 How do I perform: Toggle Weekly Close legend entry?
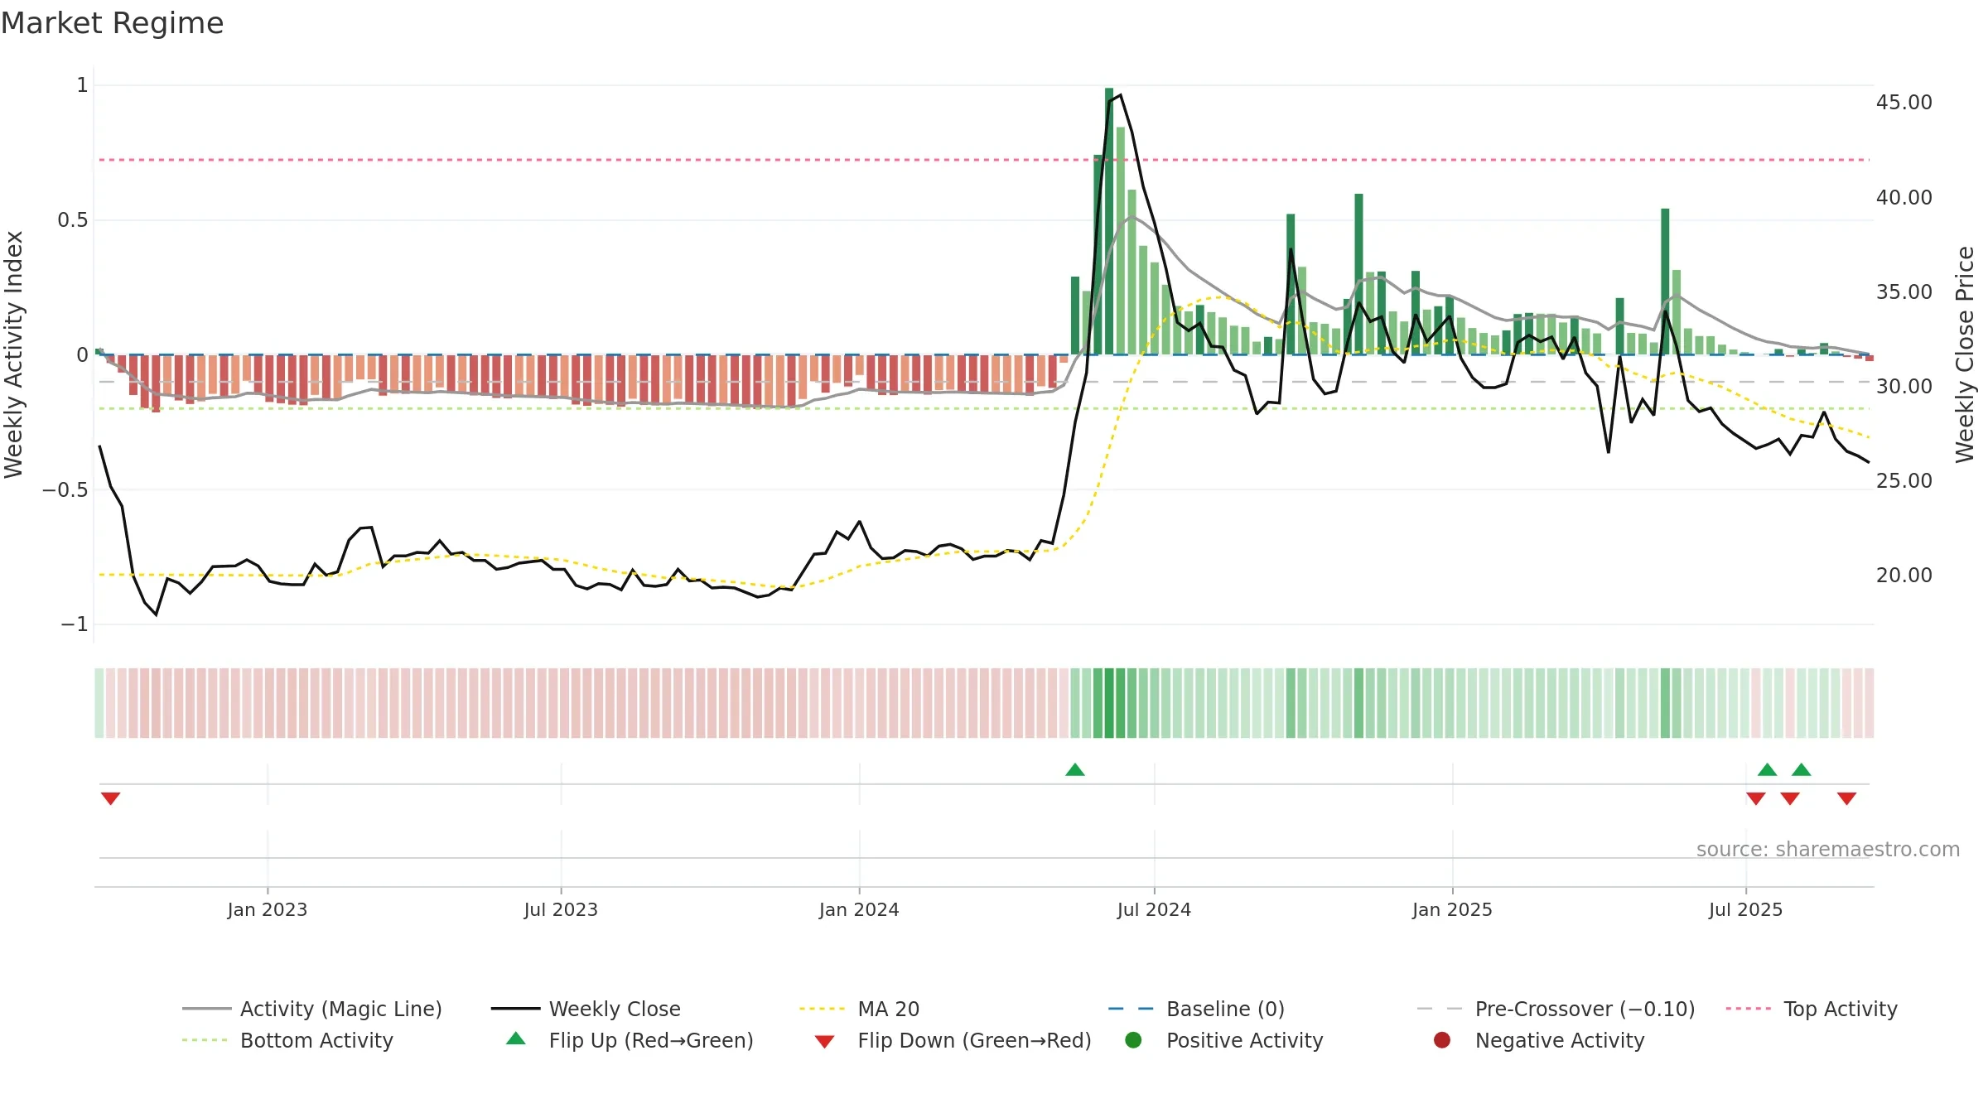click(x=586, y=1009)
